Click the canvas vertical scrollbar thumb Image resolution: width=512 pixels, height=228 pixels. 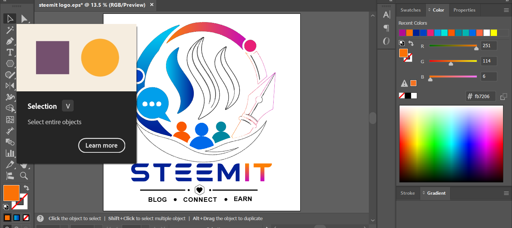coord(373,118)
